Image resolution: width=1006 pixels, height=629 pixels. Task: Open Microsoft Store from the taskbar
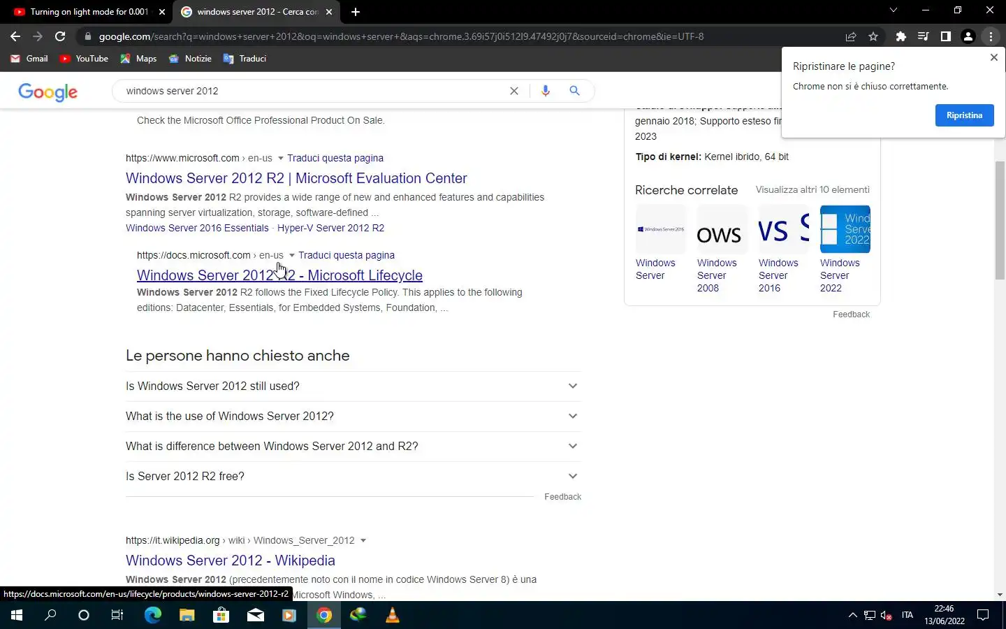click(x=221, y=615)
